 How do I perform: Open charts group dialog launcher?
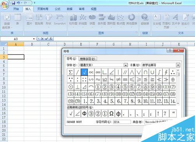point(136,33)
